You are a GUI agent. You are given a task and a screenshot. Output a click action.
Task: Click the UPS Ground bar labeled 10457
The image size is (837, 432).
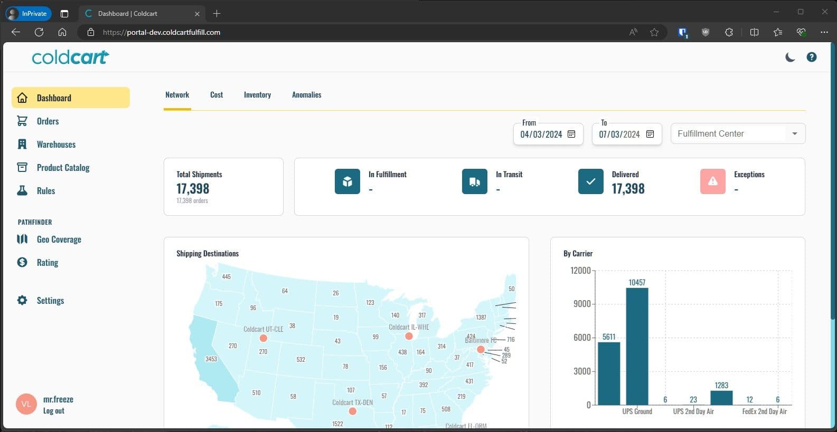click(x=637, y=346)
